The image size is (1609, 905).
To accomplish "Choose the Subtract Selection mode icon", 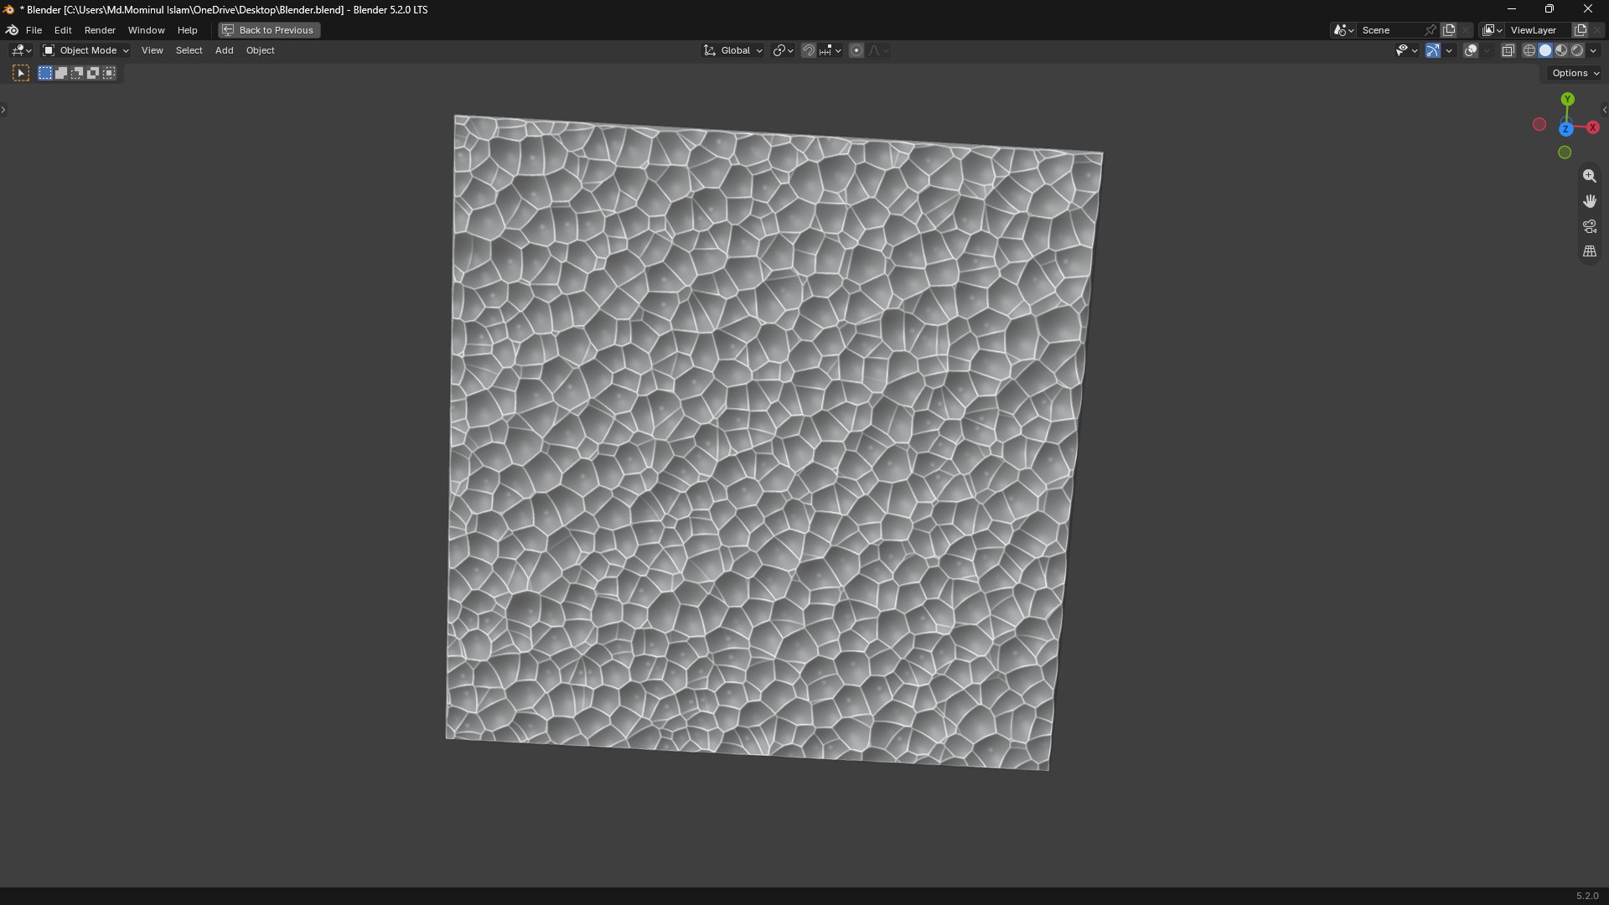I will (77, 73).
